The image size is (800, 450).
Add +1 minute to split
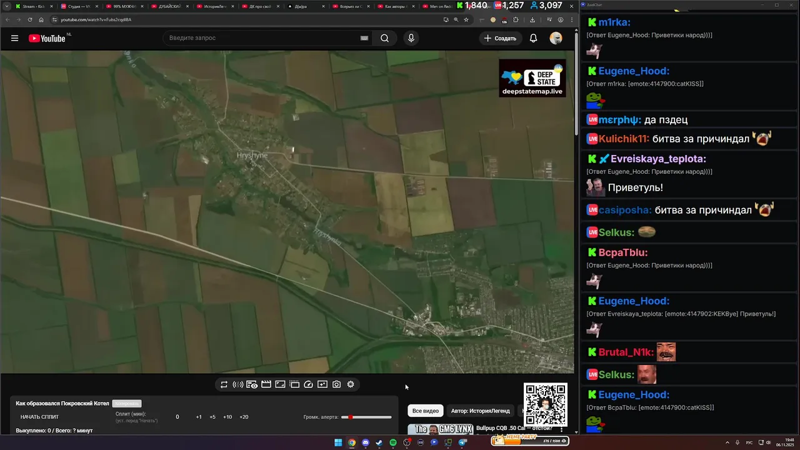[199, 417]
